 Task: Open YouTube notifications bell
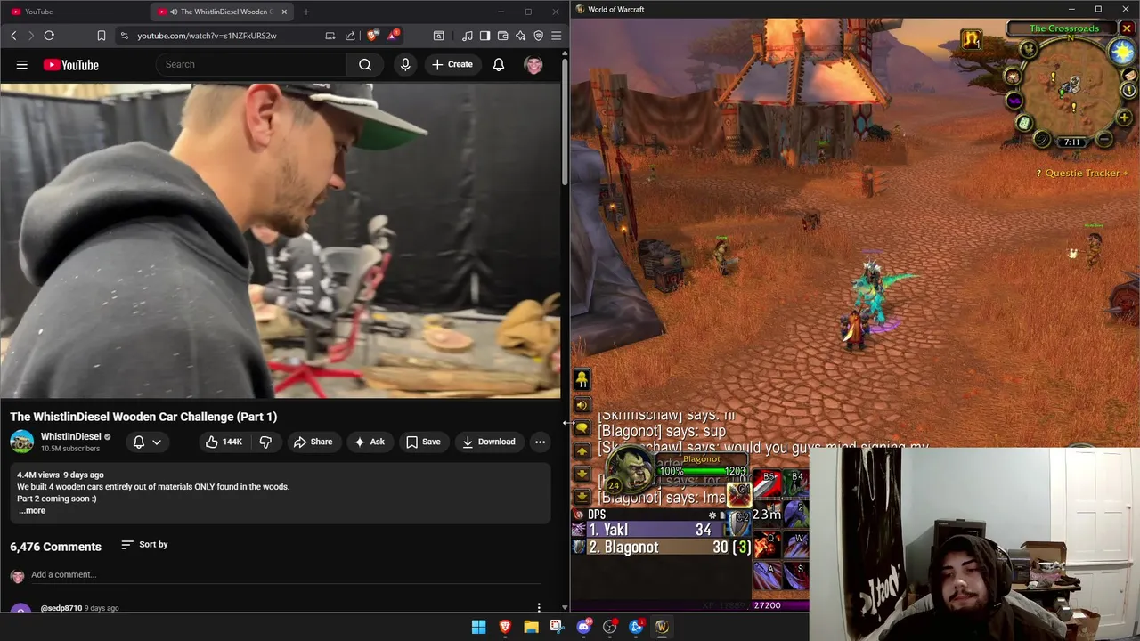coord(499,64)
